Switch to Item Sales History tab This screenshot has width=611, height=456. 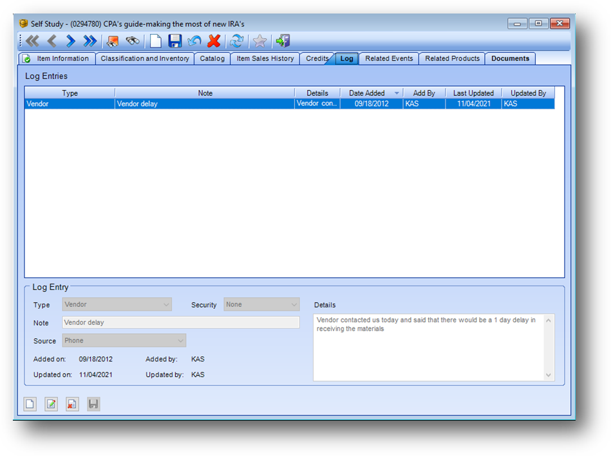(265, 59)
